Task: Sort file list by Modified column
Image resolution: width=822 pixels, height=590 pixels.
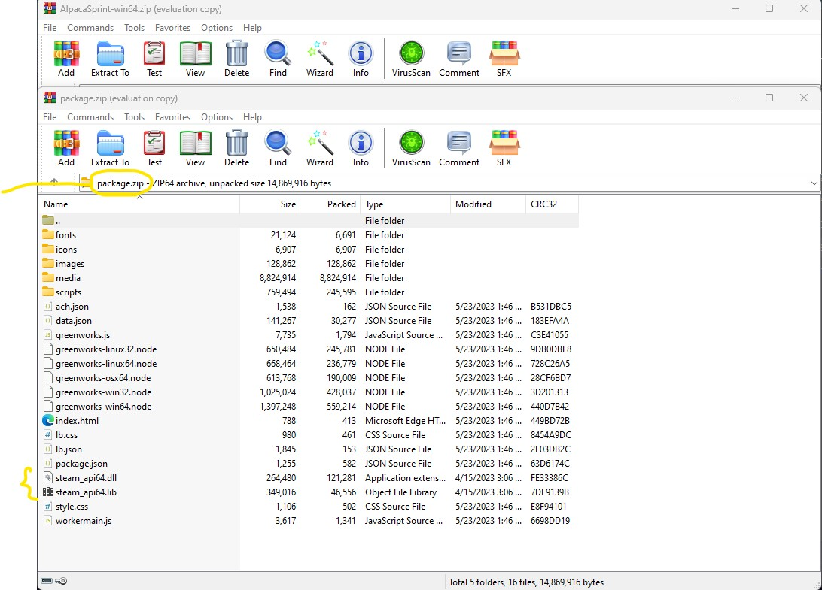Action: pyautogui.click(x=488, y=204)
